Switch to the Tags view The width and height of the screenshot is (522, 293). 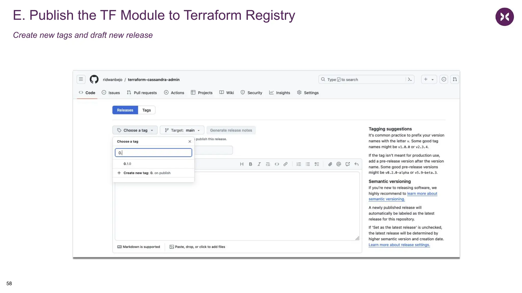(x=147, y=110)
